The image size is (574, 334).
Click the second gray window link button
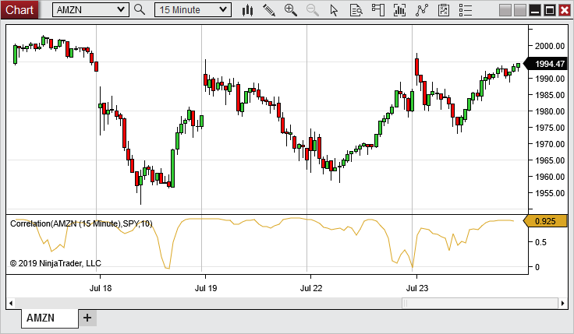point(520,10)
